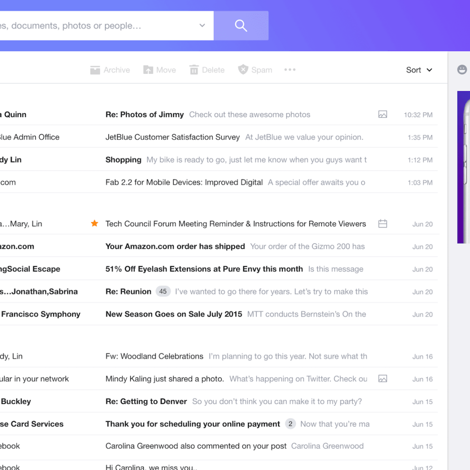Expand the 2-message payment confirmation thread
The height and width of the screenshot is (470, 470).
pyautogui.click(x=290, y=424)
